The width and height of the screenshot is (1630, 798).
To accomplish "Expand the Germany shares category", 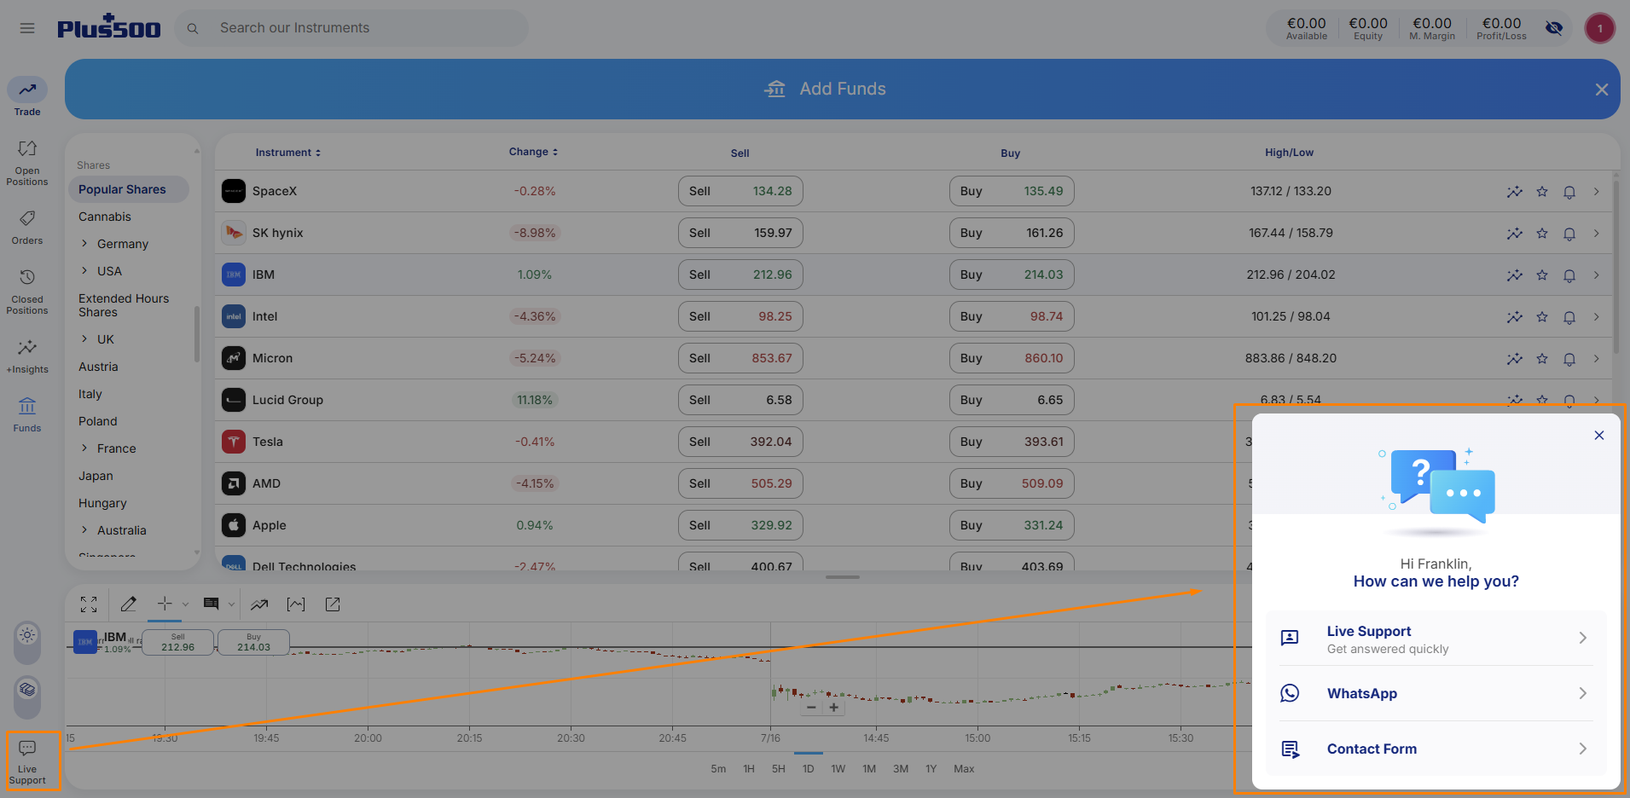I will click(x=84, y=244).
